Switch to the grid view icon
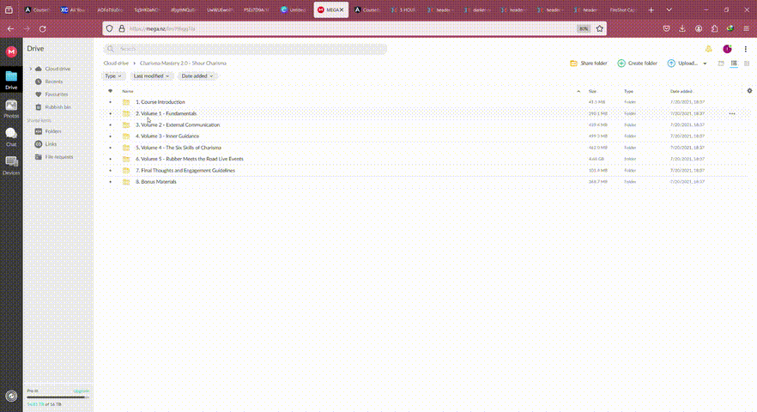The height and width of the screenshot is (412, 757). click(x=747, y=64)
